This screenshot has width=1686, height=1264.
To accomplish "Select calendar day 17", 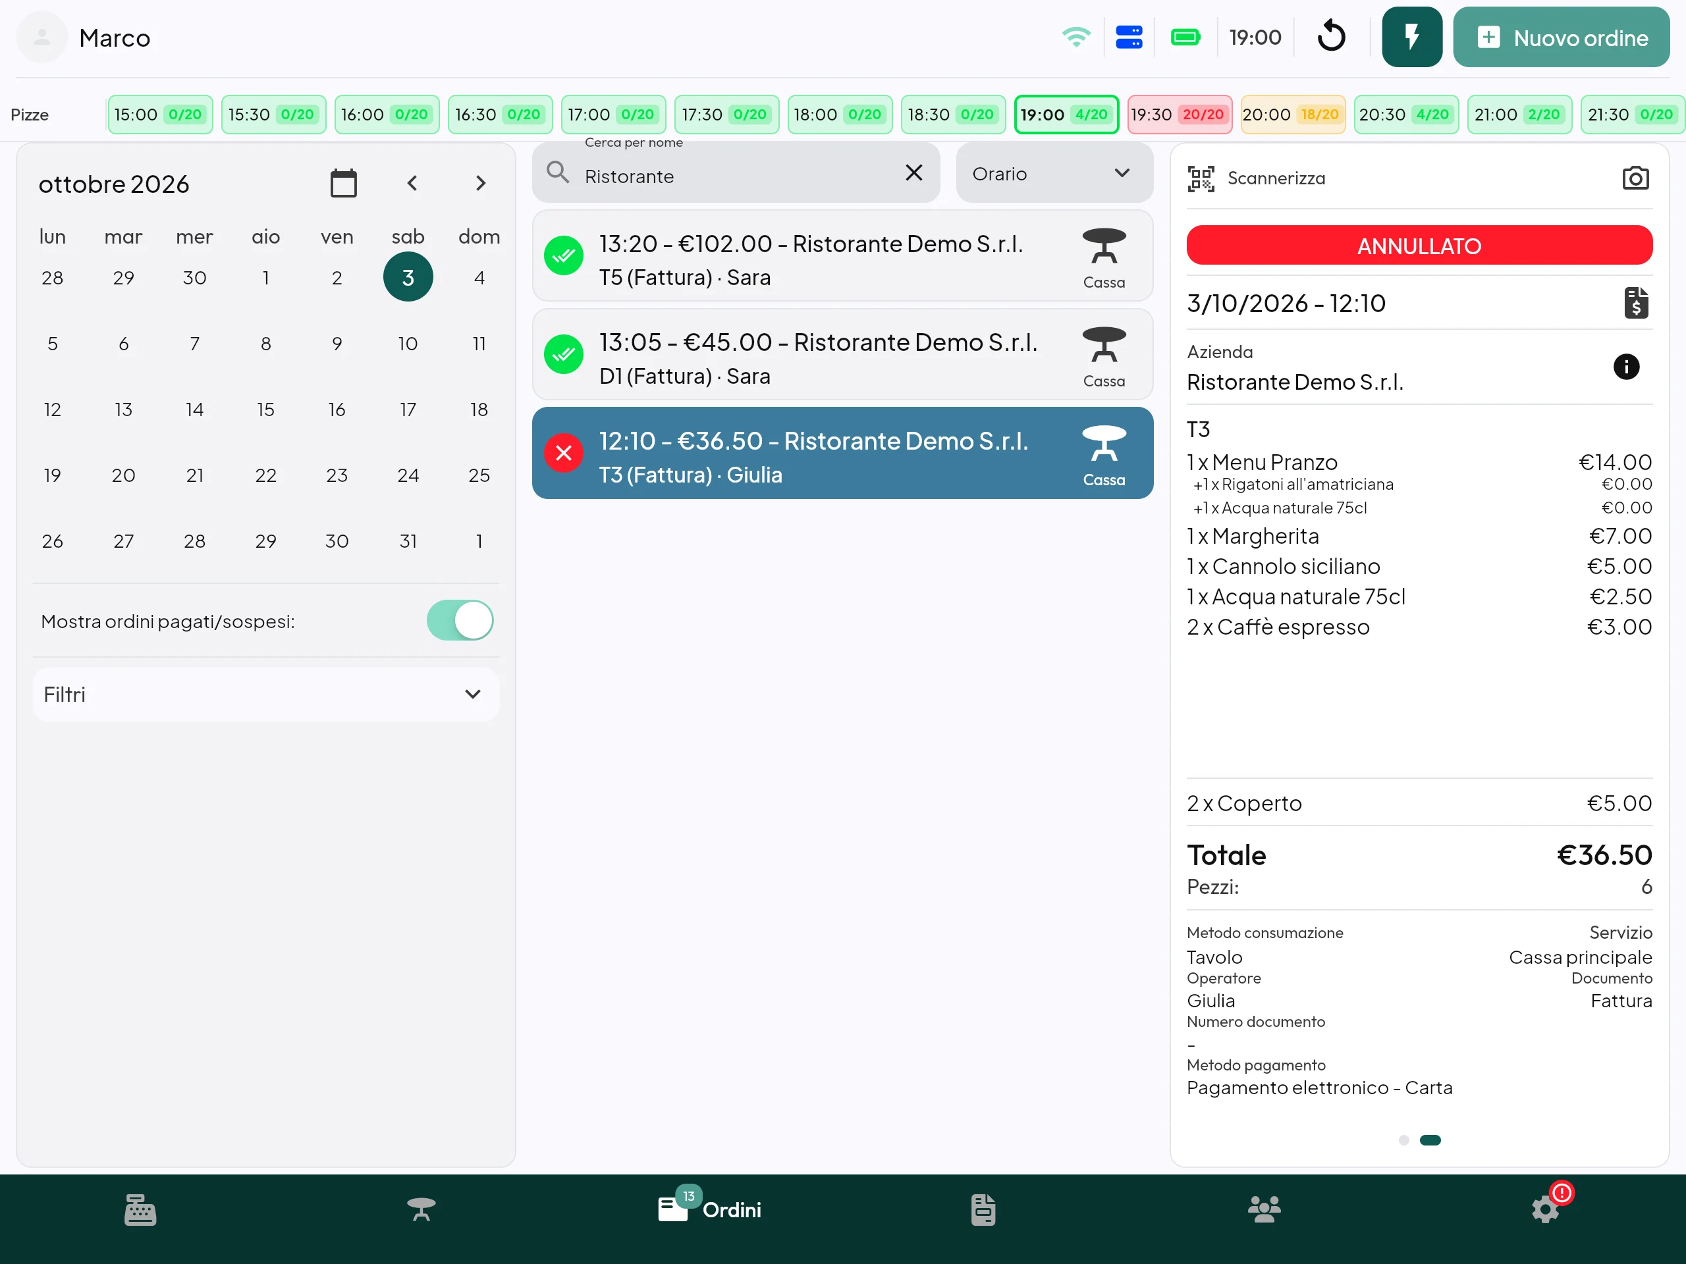I will [408, 409].
